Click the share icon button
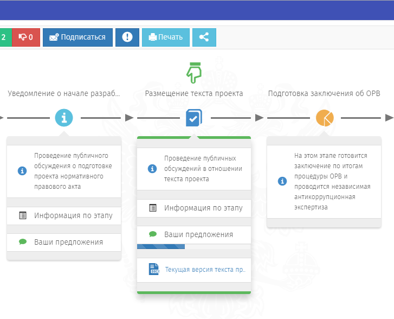Viewport: 394px width, 319px height. pyautogui.click(x=204, y=37)
